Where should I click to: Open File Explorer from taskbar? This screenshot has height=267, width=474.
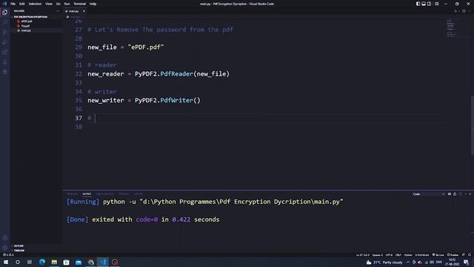pos(54,262)
